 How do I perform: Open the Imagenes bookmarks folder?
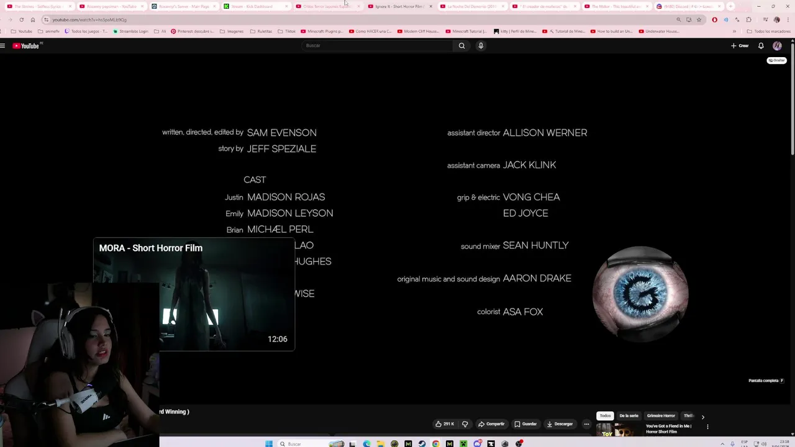[232, 31]
